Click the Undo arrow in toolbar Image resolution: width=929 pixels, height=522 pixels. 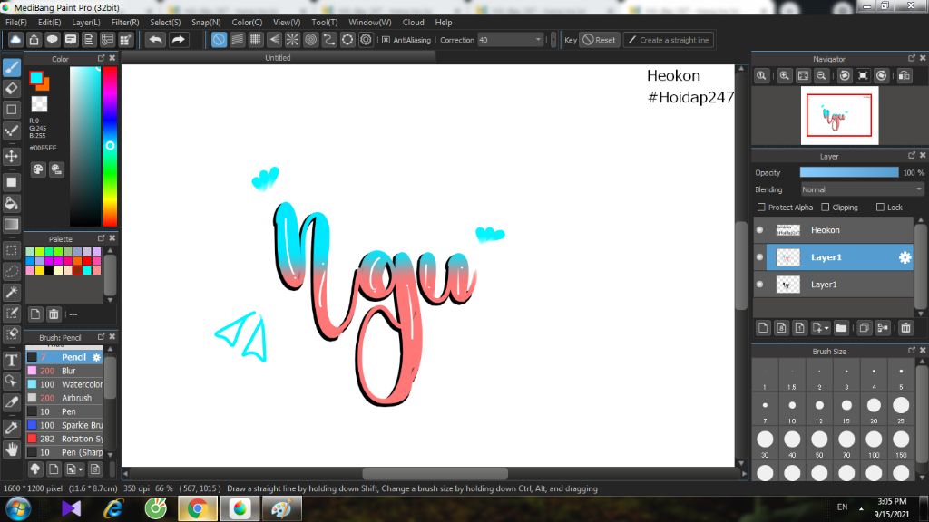(x=156, y=40)
